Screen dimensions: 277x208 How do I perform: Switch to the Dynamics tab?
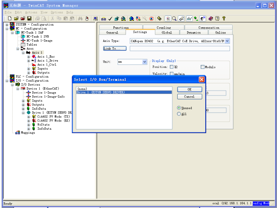[x=194, y=32]
